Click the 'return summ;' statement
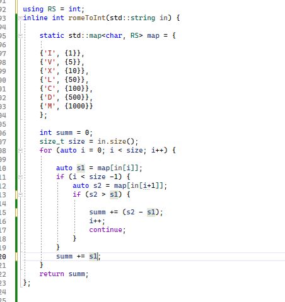 click(x=64, y=274)
